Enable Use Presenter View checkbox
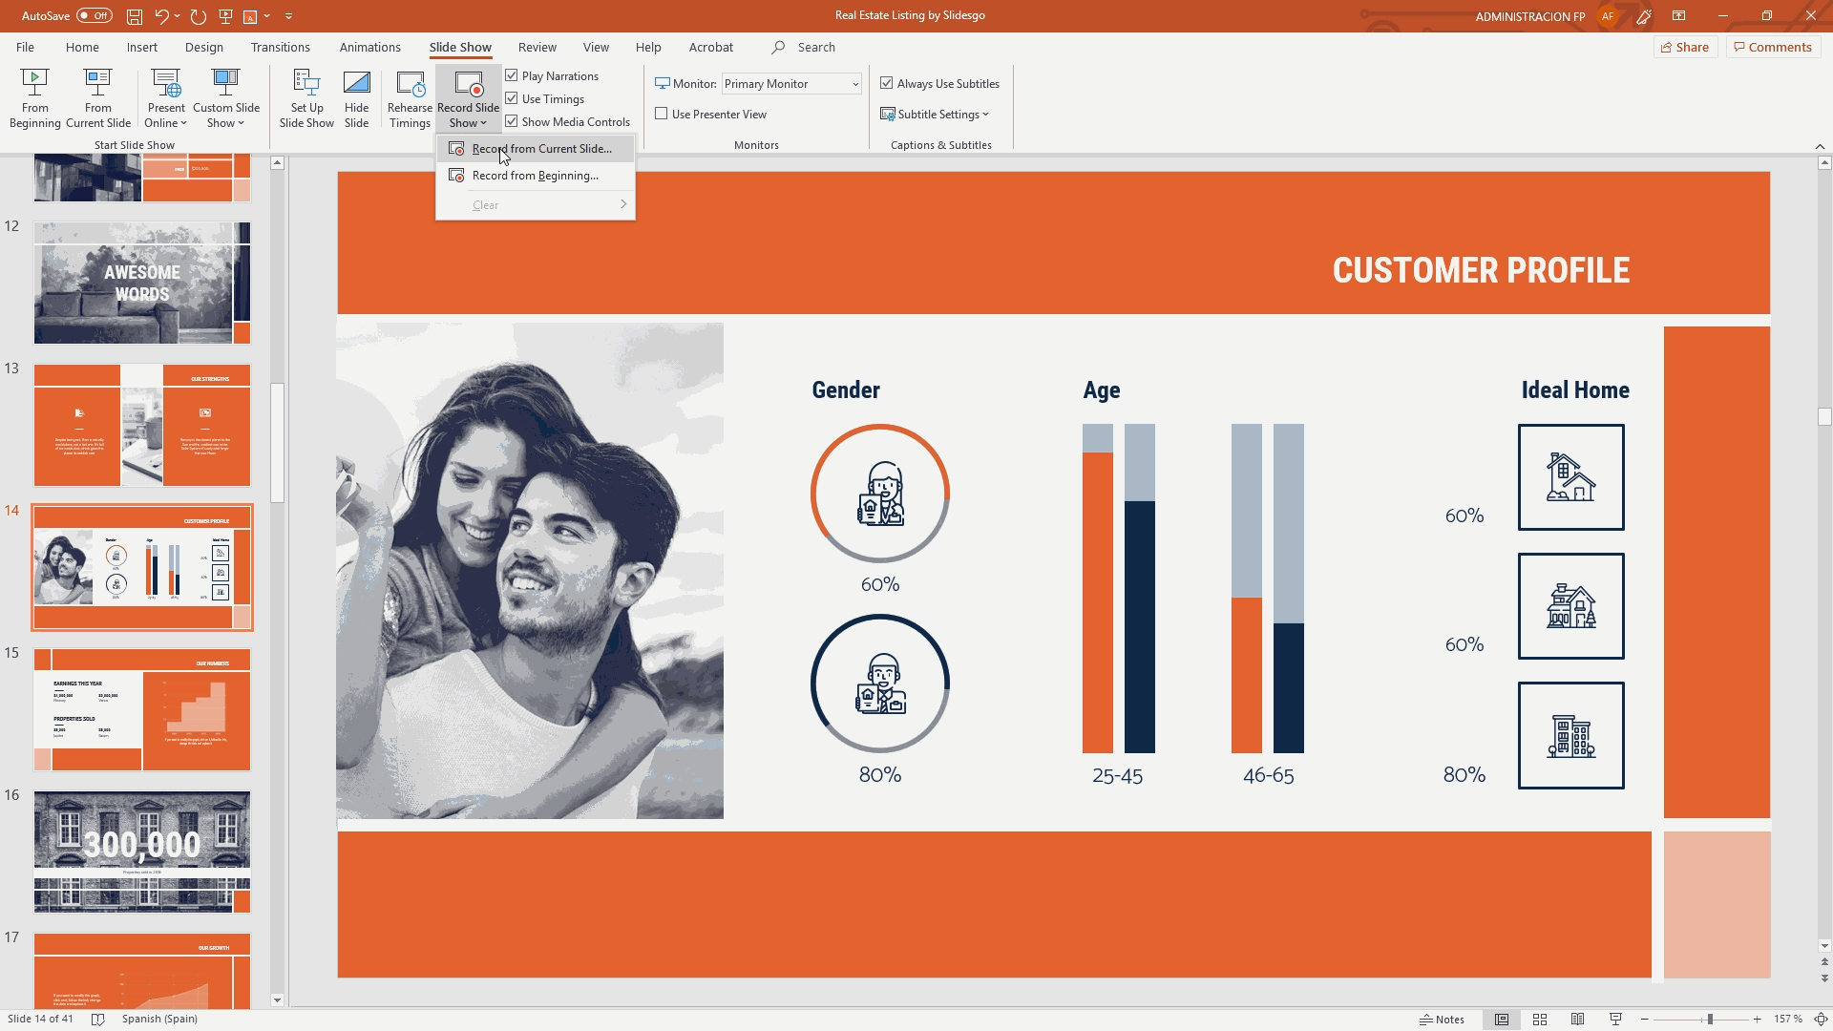Viewport: 1833px width, 1031px height. tap(661, 114)
